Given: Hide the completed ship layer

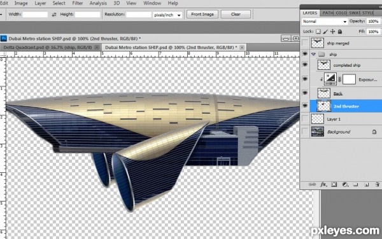Looking at the screenshot, I should (305, 65).
